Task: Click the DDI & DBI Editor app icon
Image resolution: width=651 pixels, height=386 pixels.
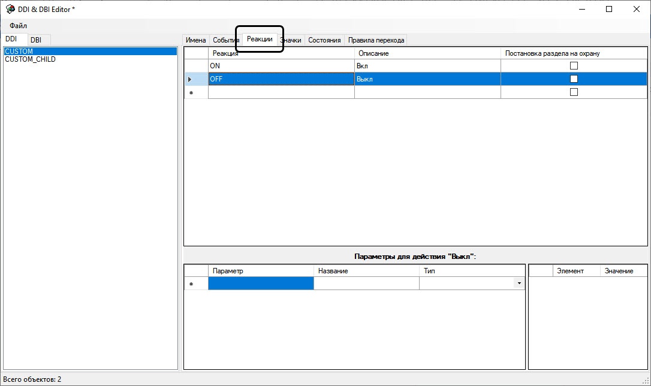Action: pos(10,9)
